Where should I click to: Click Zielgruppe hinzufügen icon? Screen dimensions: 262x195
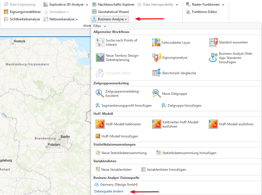coord(164,105)
